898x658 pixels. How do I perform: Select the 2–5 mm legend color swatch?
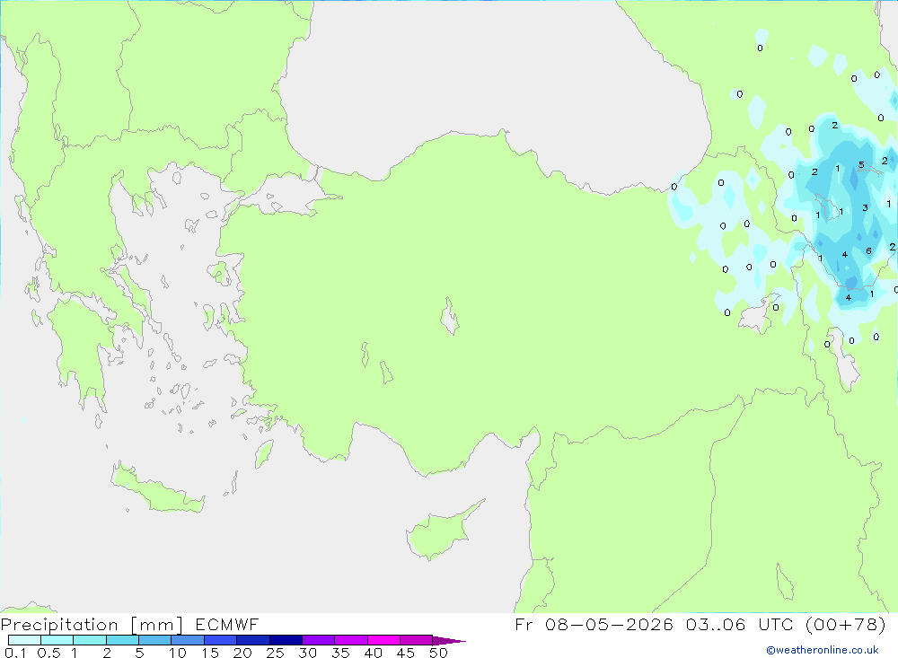122,640
